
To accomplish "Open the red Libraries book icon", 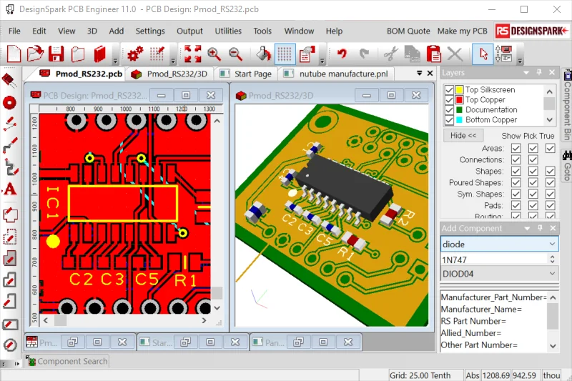I will click(99, 54).
